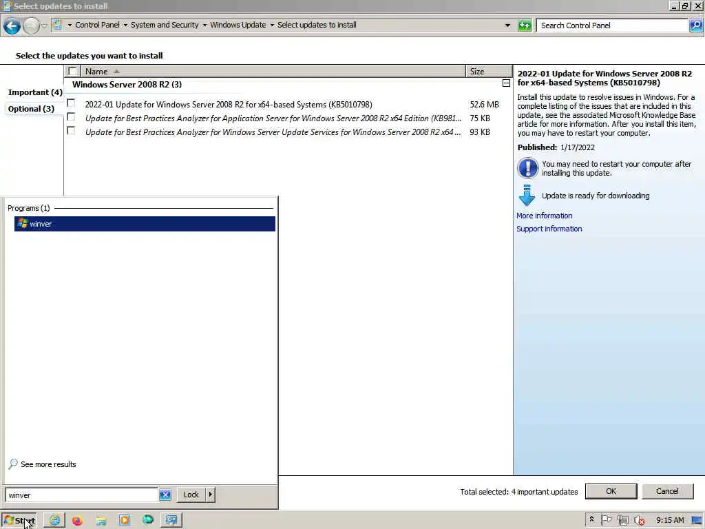
Task: Click the 52.6 MB size value
Action: point(484,105)
